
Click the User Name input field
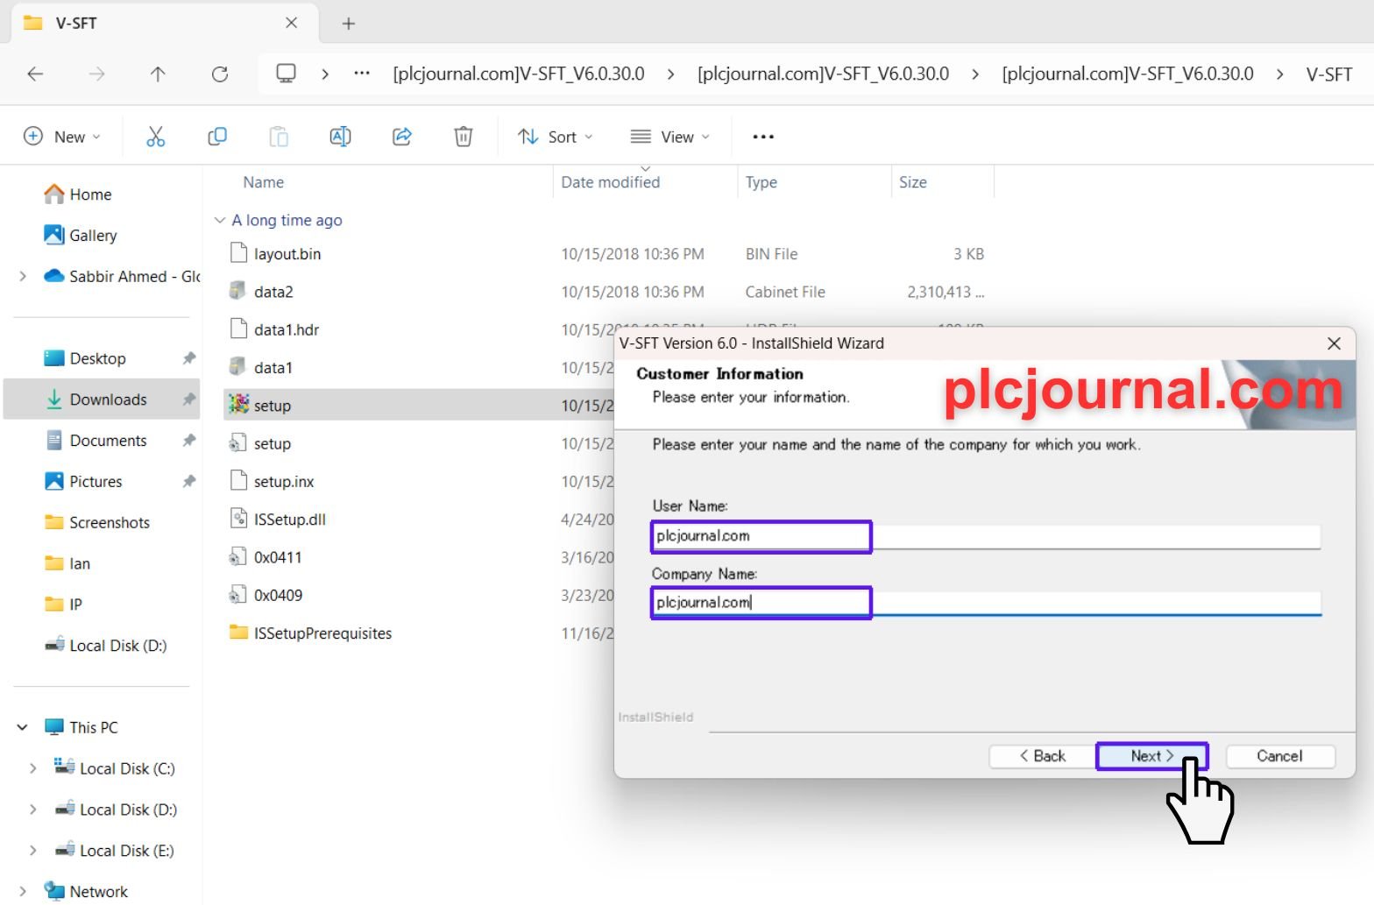(x=986, y=536)
